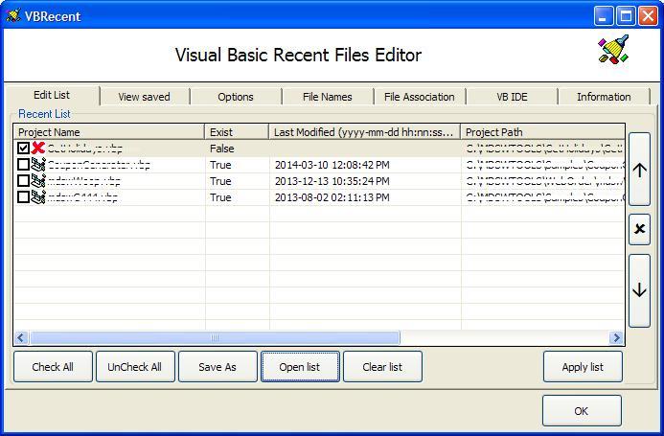Image resolution: width=664 pixels, height=436 pixels.
Task: Maximize the VBRecent window
Action: point(626,16)
